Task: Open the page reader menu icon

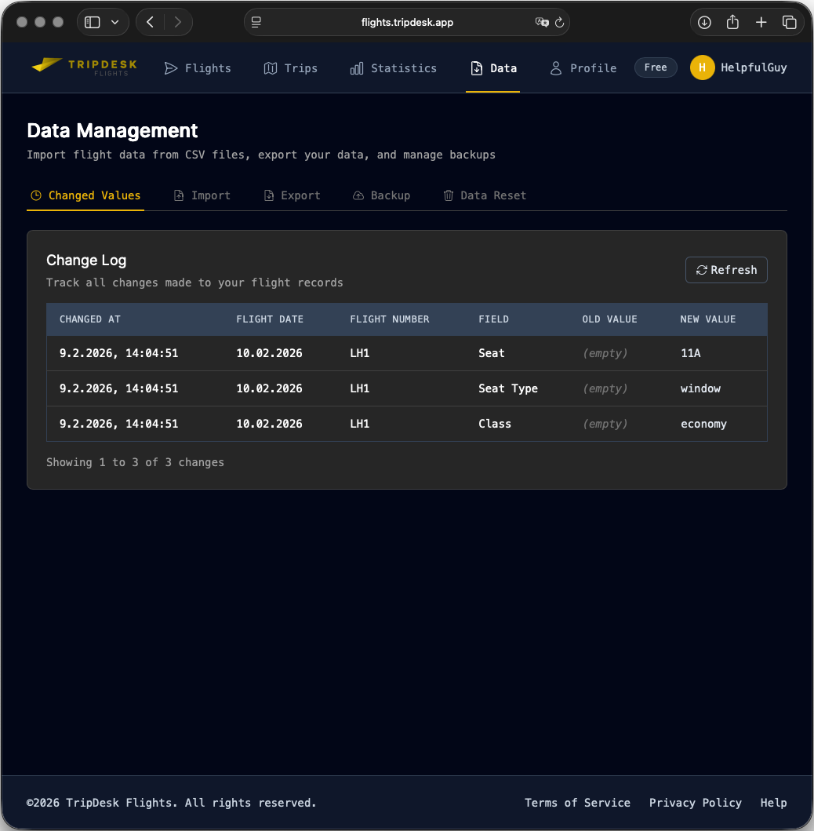Action: click(256, 22)
